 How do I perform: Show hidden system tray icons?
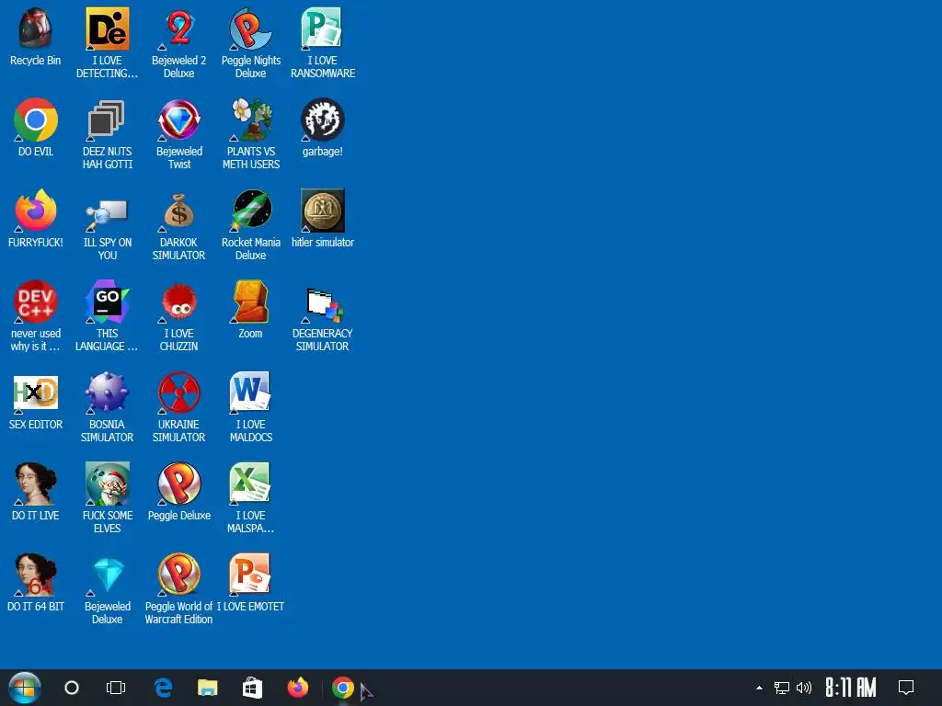pyautogui.click(x=759, y=688)
